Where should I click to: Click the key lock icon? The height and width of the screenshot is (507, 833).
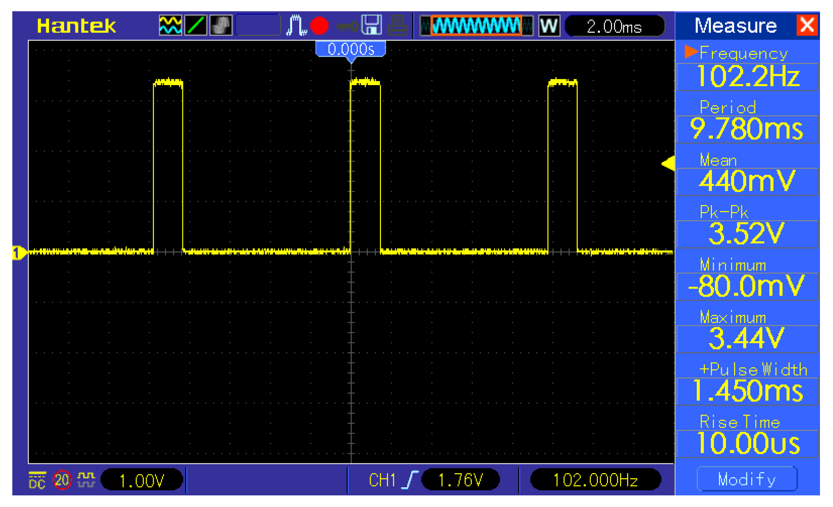click(347, 26)
